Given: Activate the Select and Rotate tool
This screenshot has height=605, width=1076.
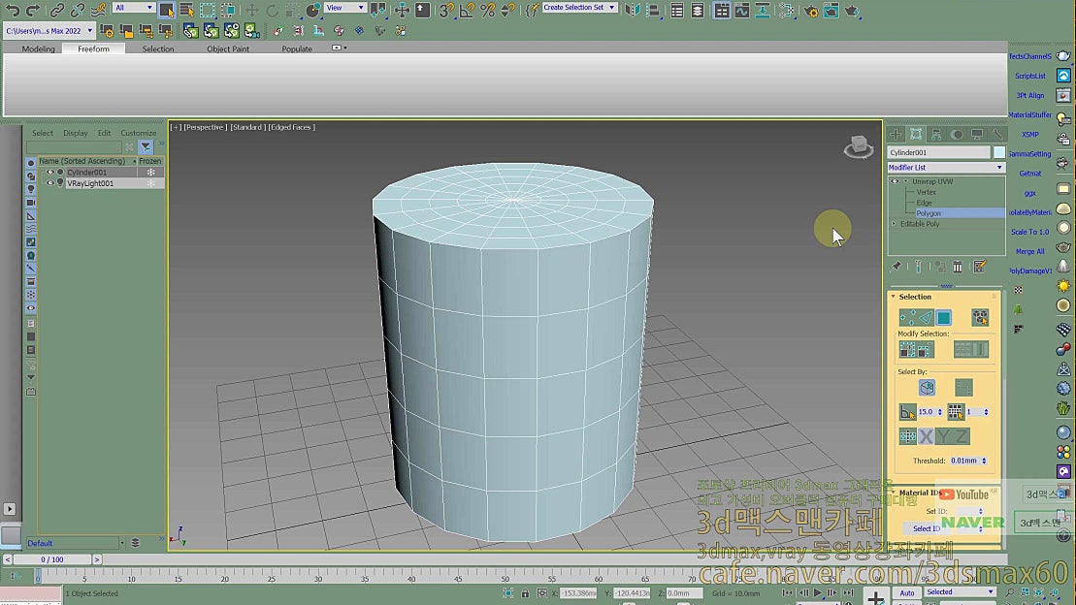Looking at the screenshot, I should 274,11.
